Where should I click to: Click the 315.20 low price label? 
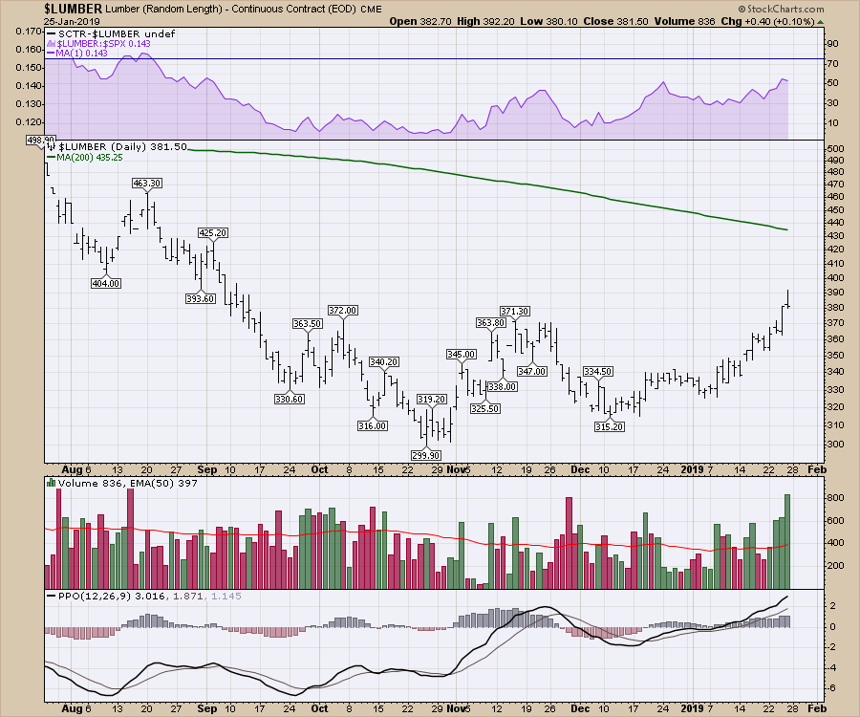click(x=610, y=426)
